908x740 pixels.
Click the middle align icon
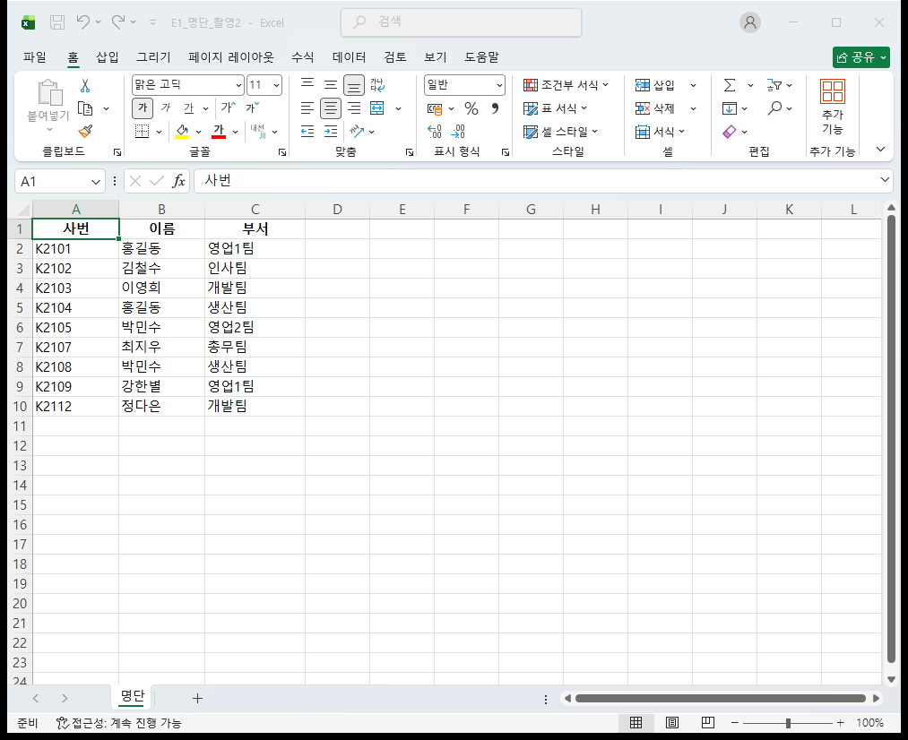pos(331,84)
